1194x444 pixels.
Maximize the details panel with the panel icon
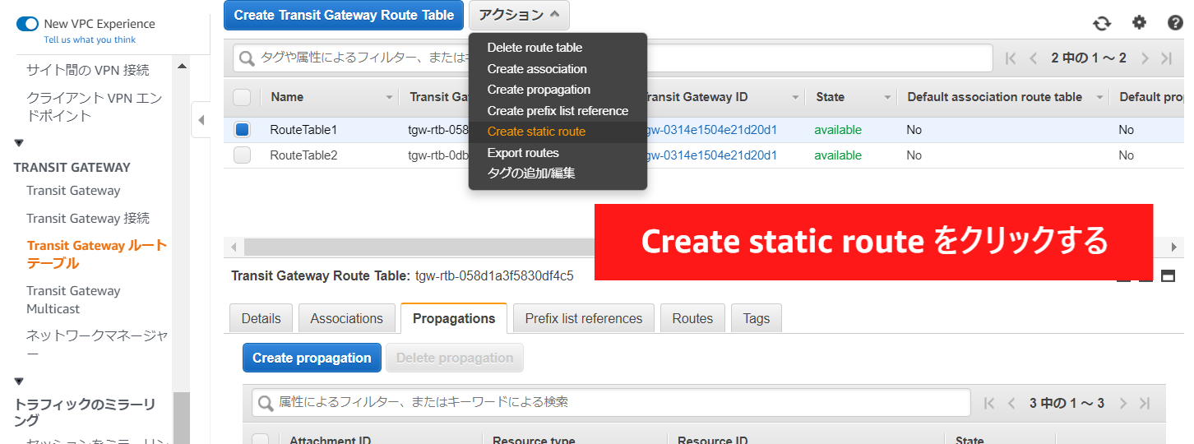pyautogui.click(x=1168, y=276)
